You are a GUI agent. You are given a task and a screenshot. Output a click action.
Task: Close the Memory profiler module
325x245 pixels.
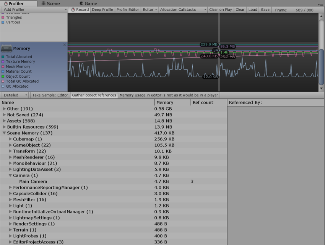point(64,45)
